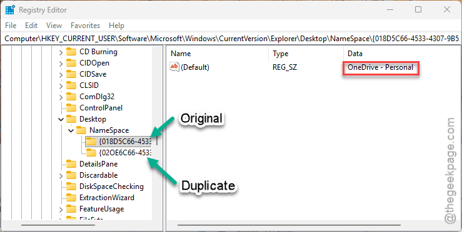
Task: Click the REG_SZ type cell
Action: (x=285, y=67)
